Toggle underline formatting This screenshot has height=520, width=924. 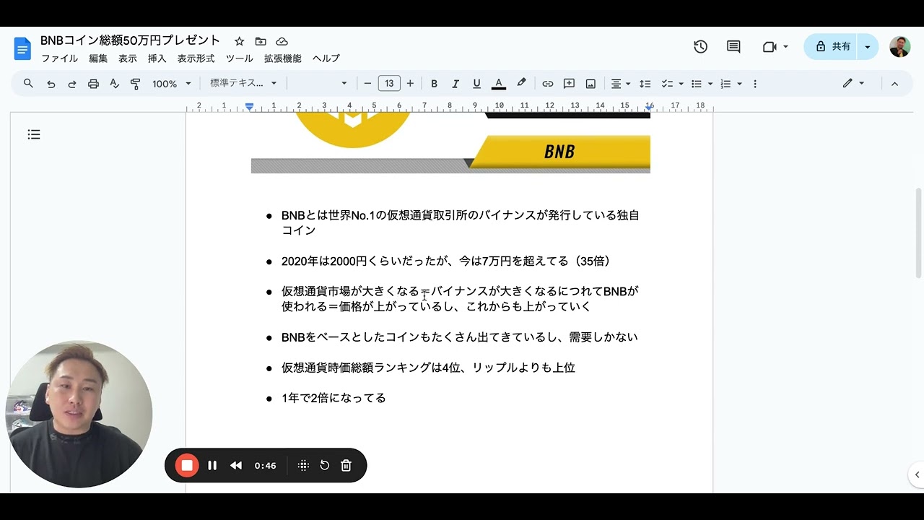[x=476, y=84]
